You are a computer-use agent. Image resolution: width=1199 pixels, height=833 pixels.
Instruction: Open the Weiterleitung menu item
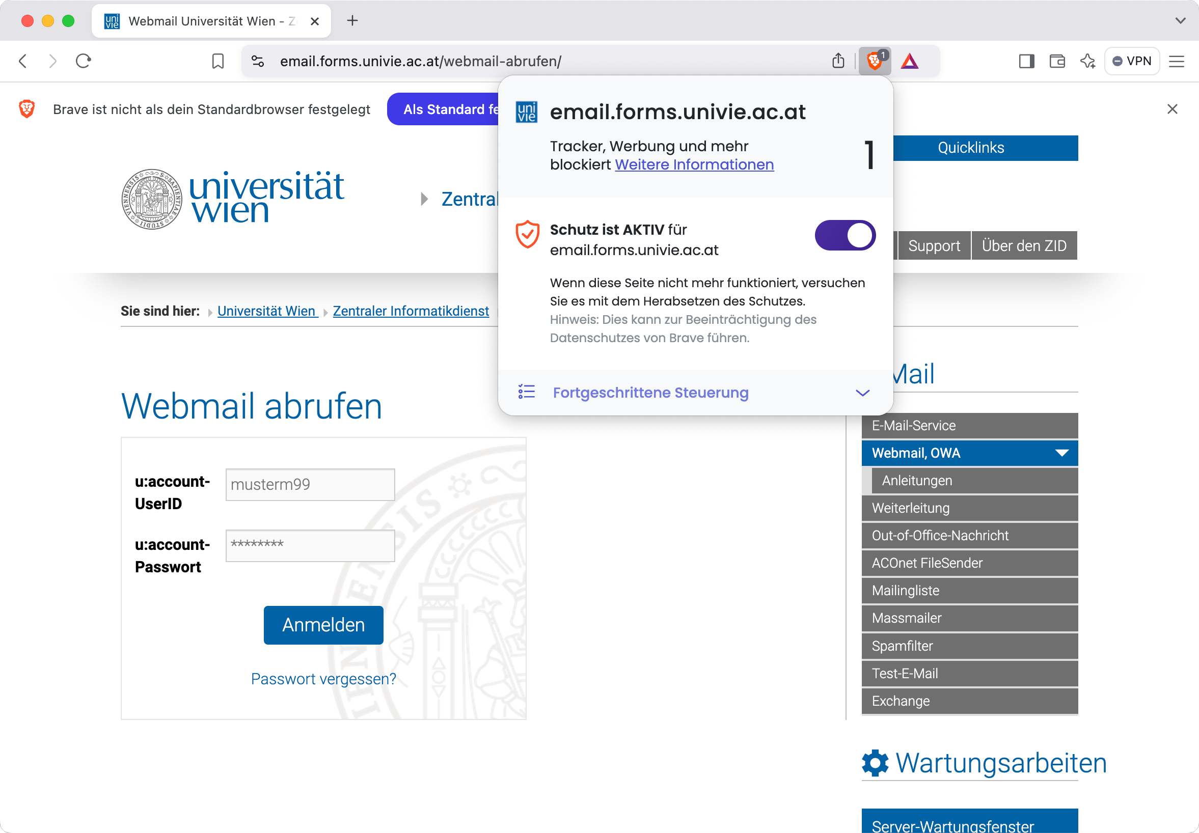pos(969,508)
